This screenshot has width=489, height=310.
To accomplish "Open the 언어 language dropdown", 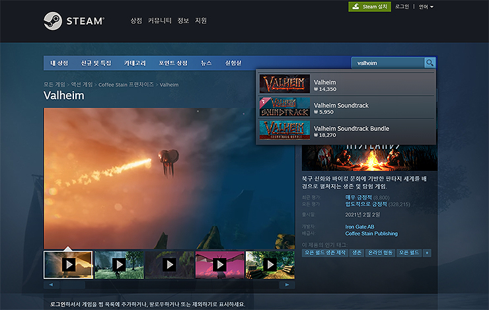I will [426, 7].
